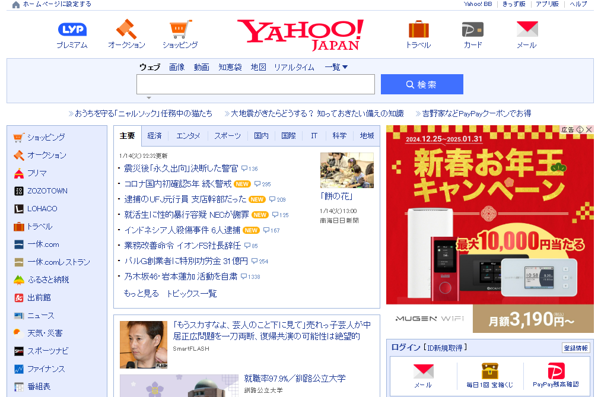Open the 「餅の花」 news photo thumbnail

pyautogui.click(x=347, y=170)
